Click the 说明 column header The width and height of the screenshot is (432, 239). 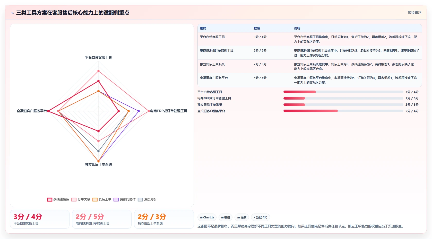pos(297,28)
